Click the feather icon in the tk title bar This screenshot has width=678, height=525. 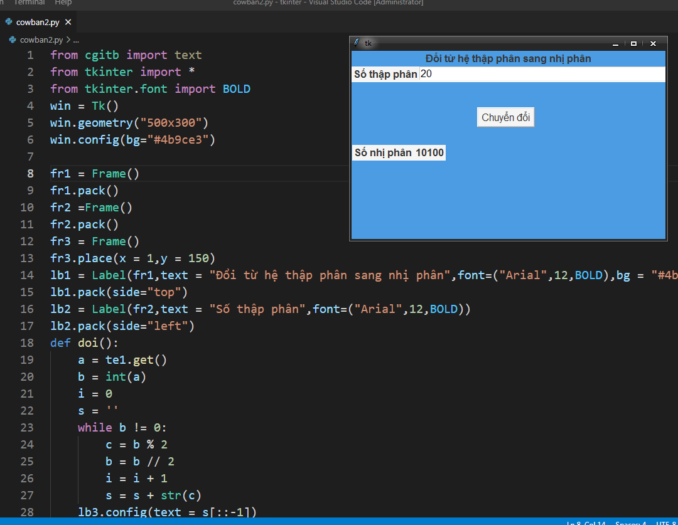click(357, 43)
